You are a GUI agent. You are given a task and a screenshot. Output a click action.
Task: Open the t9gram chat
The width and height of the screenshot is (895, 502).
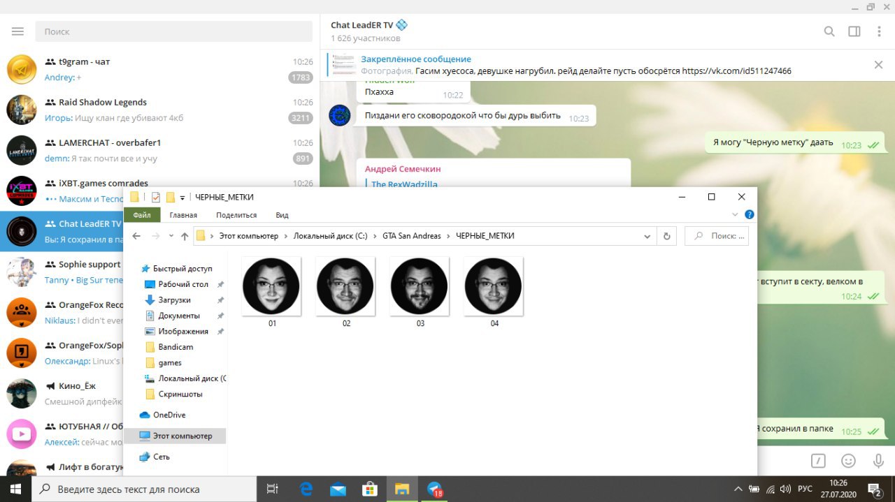point(160,70)
